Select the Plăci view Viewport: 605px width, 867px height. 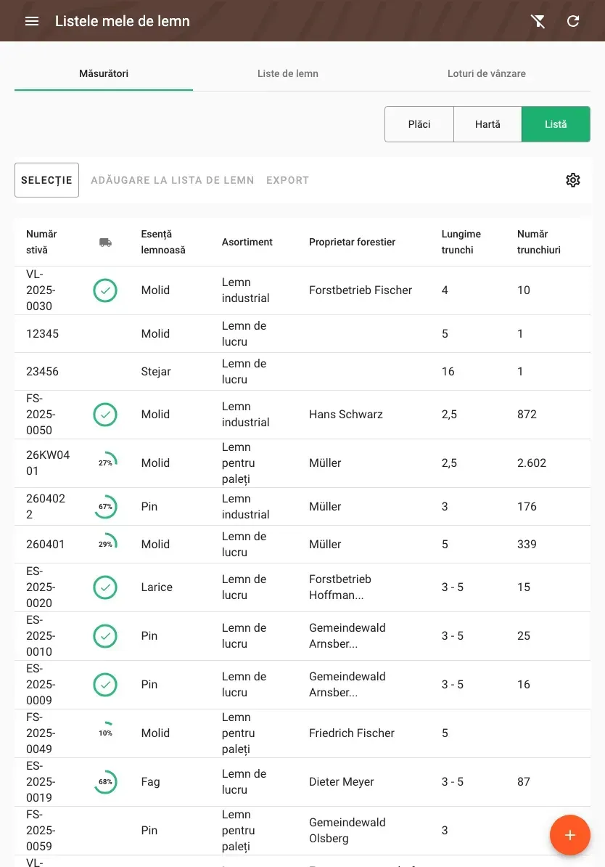point(419,124)
